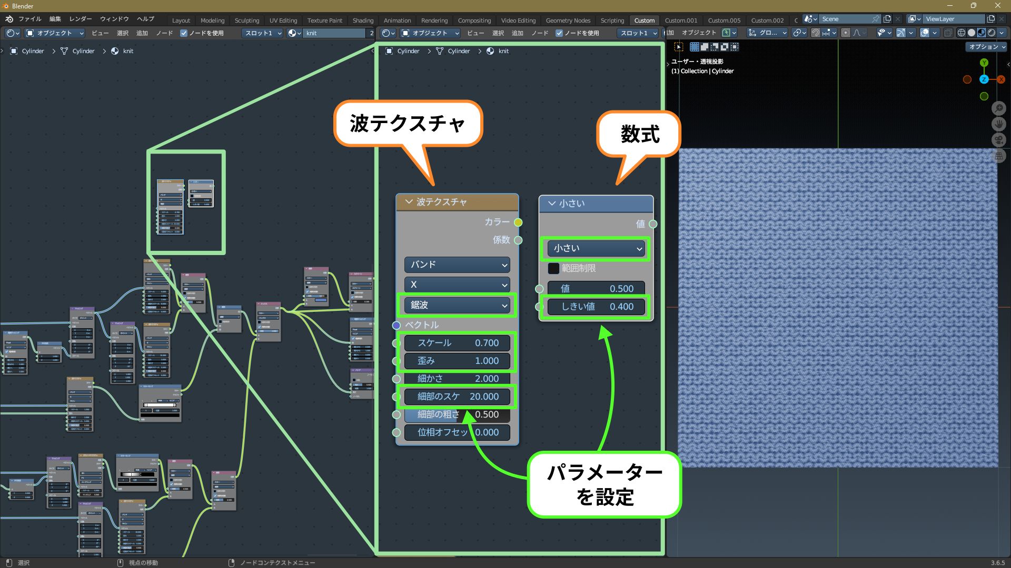Switch to rendered viewport shading
This screenshot has width=1011, height=568.
(992, 33)
